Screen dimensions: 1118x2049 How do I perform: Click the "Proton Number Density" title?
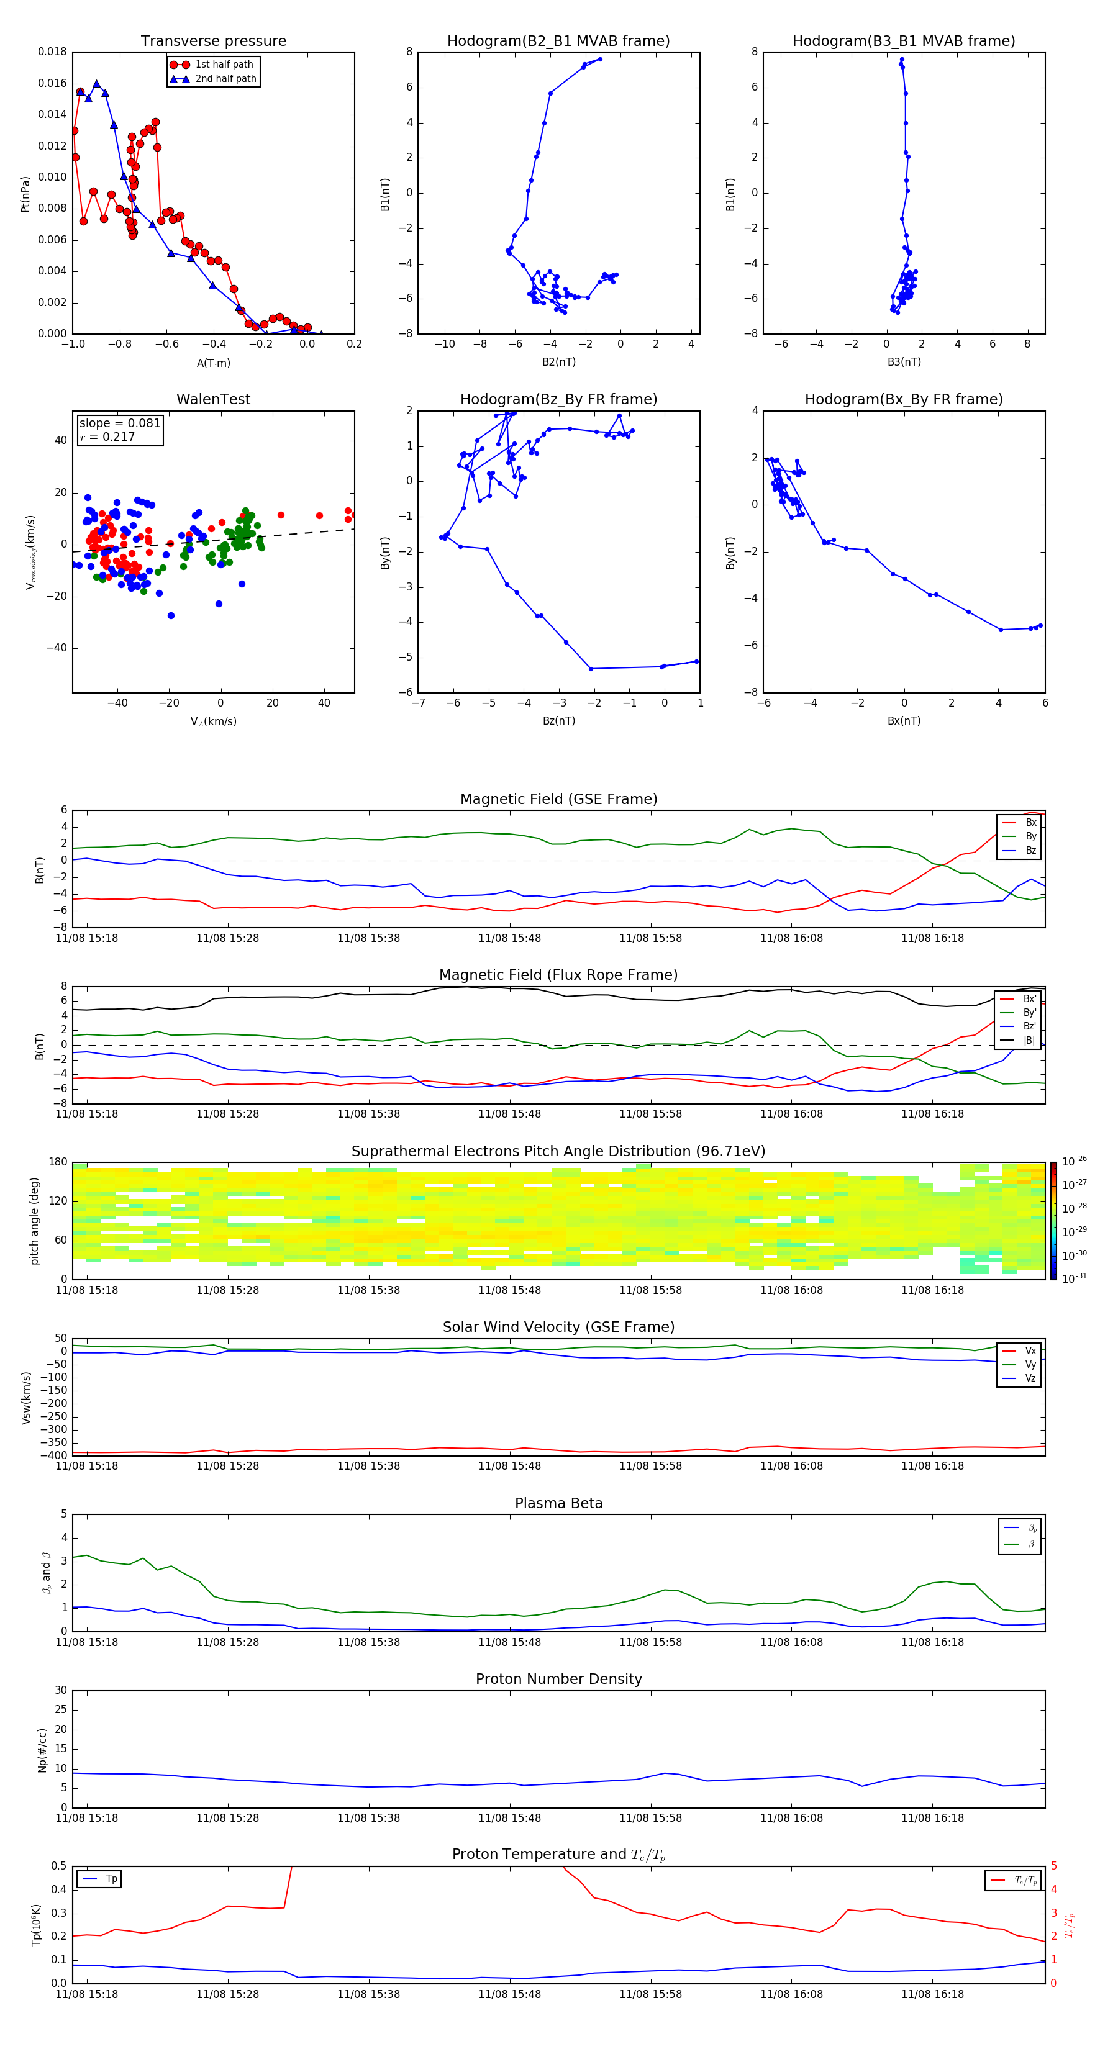click(558, 1679)
